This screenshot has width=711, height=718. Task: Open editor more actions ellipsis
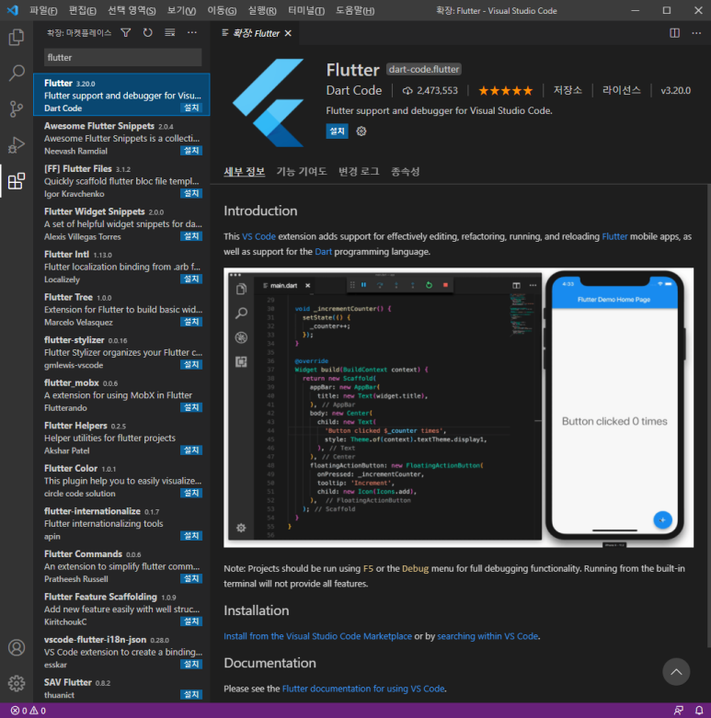click(x=696, y=33)
